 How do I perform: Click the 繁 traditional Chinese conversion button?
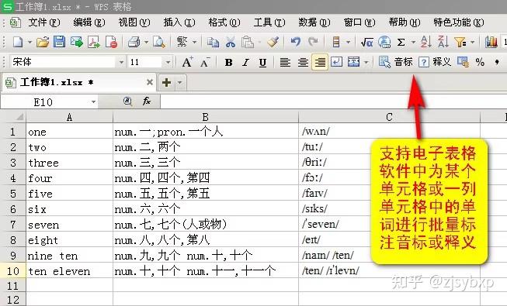point(182,42)
